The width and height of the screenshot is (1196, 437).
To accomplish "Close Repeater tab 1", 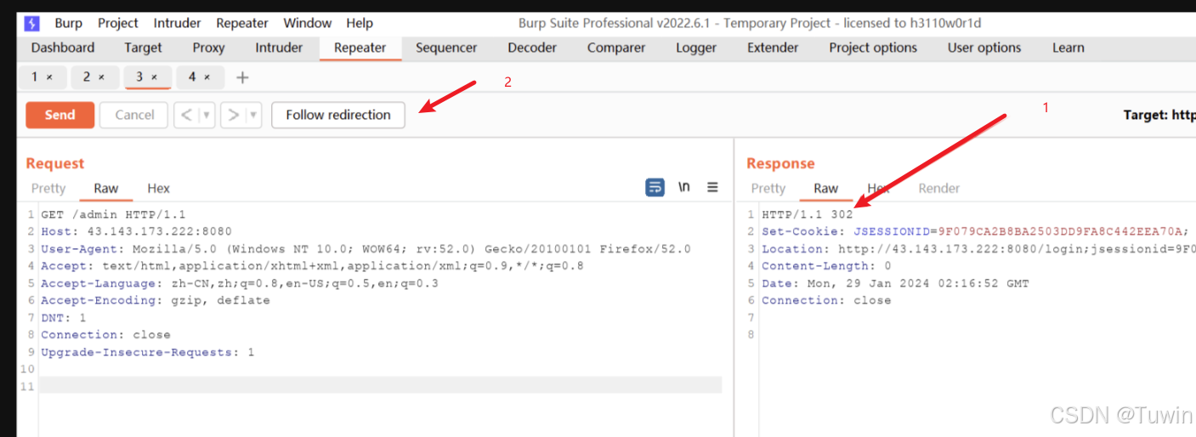I will [x=49, y=77].
